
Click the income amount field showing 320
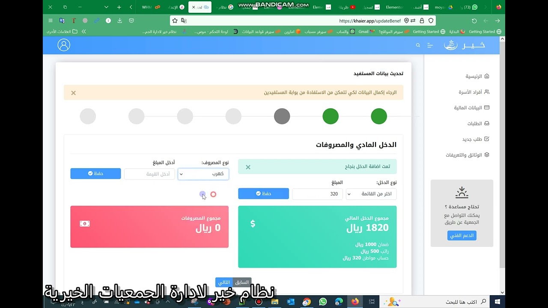(318, 194)
